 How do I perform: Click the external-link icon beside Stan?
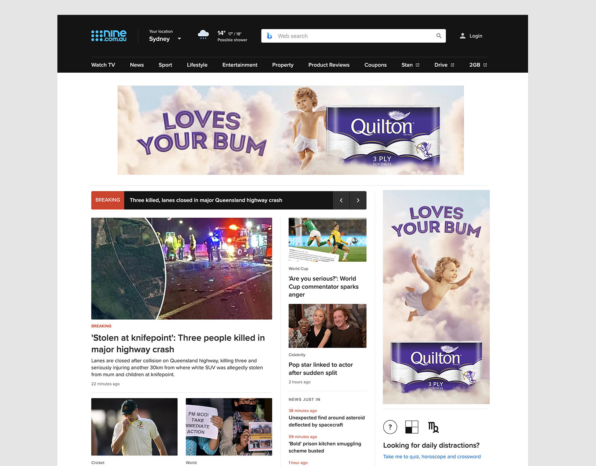point(417,65)
